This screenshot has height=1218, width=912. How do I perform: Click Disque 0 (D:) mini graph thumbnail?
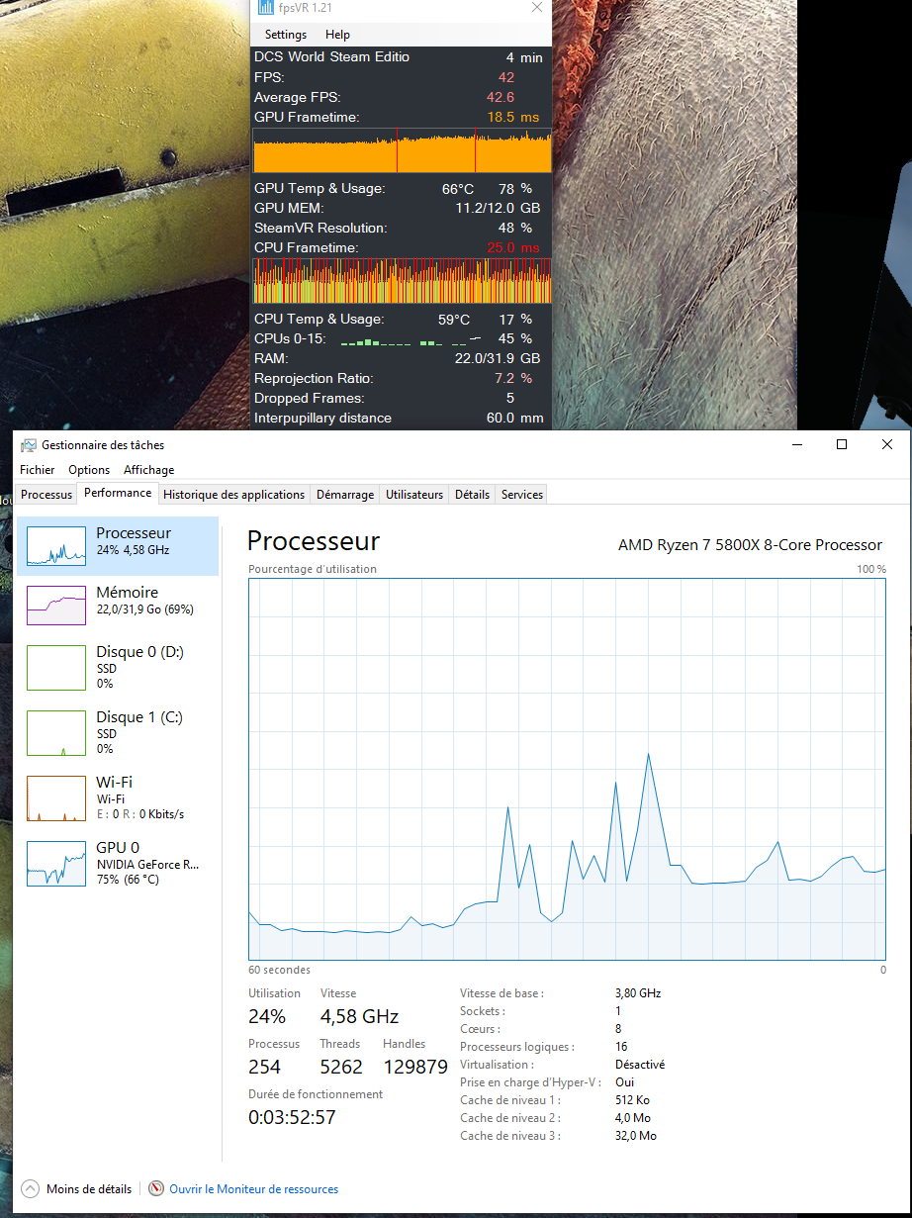(x=56, y=668)
